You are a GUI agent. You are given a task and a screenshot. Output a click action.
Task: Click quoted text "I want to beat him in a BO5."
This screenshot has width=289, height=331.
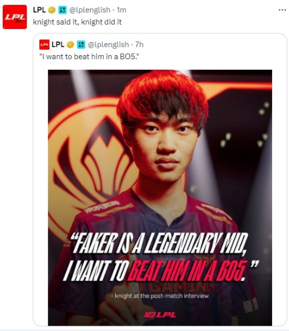click(x=89, y=57)
